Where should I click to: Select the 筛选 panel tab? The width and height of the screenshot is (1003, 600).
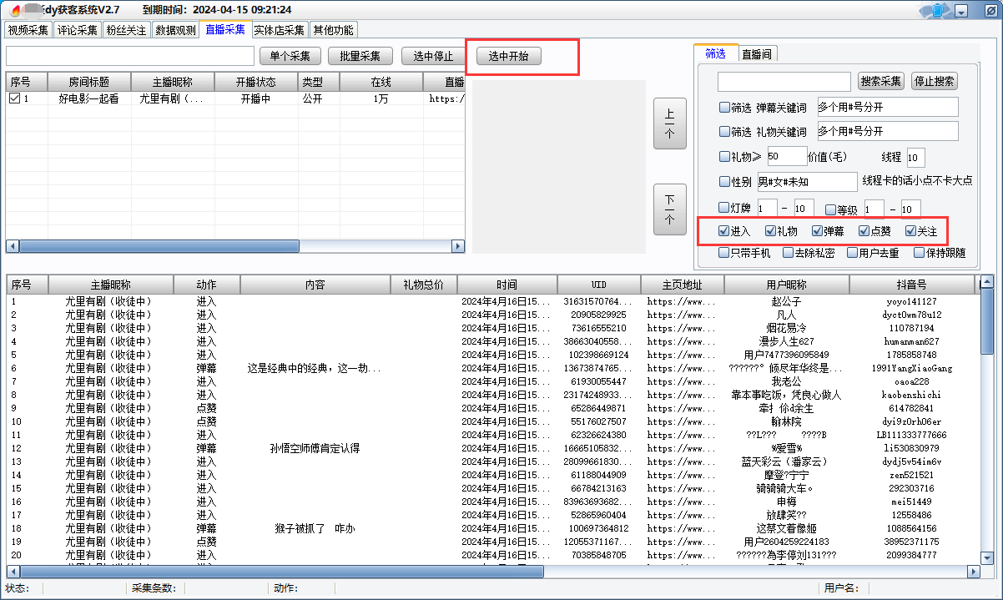click(715, 53)
